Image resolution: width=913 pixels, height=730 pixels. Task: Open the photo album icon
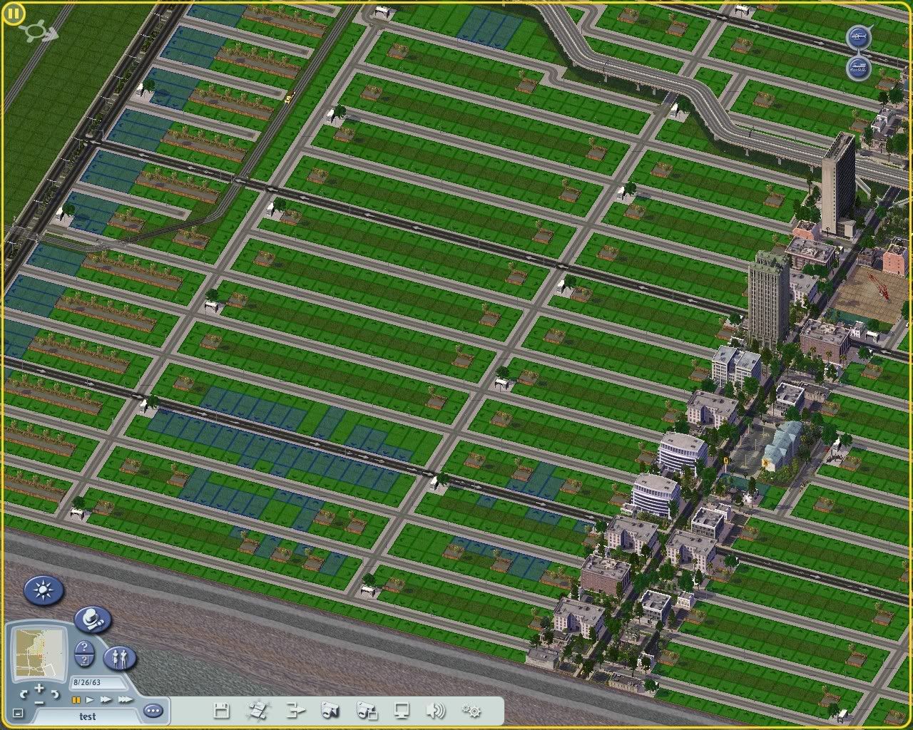(367, 710)
